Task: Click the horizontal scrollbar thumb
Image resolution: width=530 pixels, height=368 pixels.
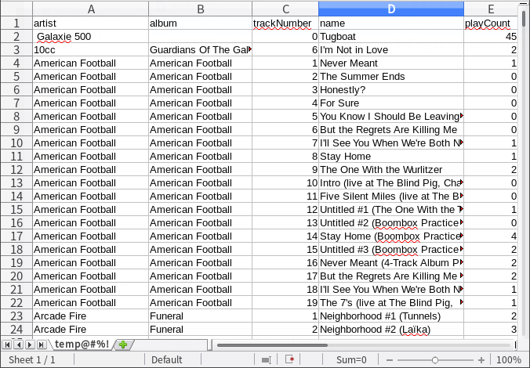Action: [x=272, y=345]
